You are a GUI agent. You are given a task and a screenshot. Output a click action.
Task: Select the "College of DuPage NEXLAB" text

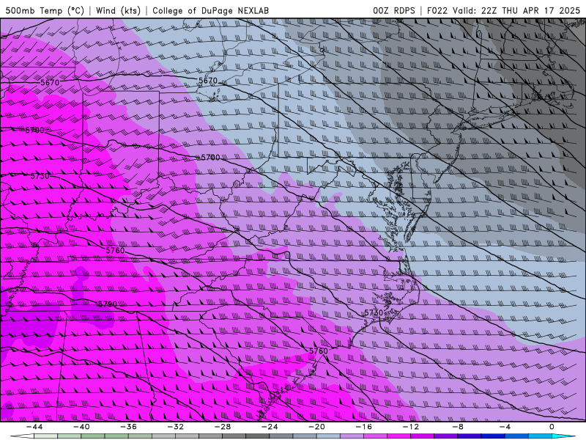coord(210,10)
